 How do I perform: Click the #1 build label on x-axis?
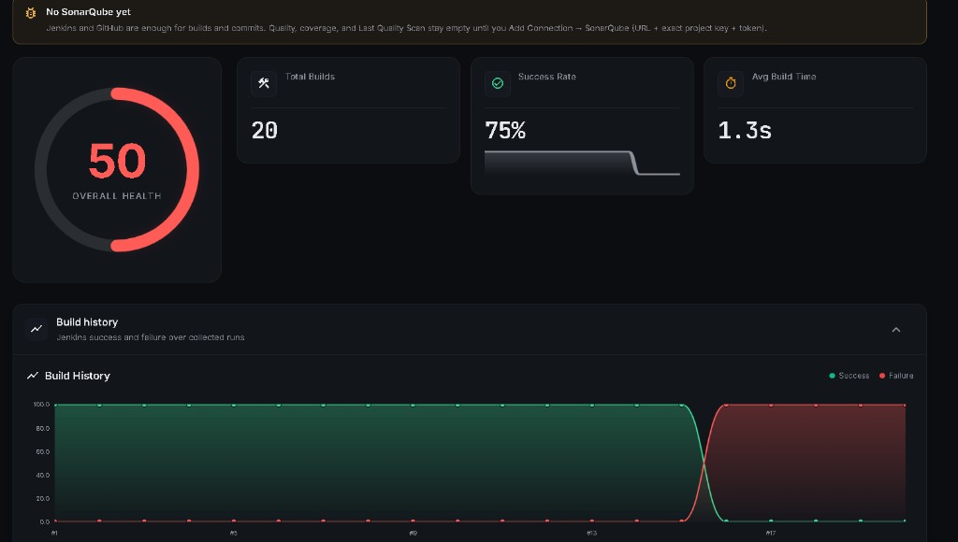point(54,533)
